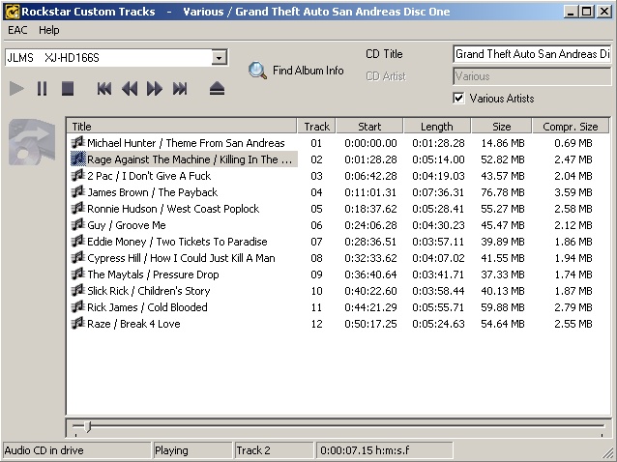
Task: Fast forward with the double-right arrow button
Action: click(155, 89)
